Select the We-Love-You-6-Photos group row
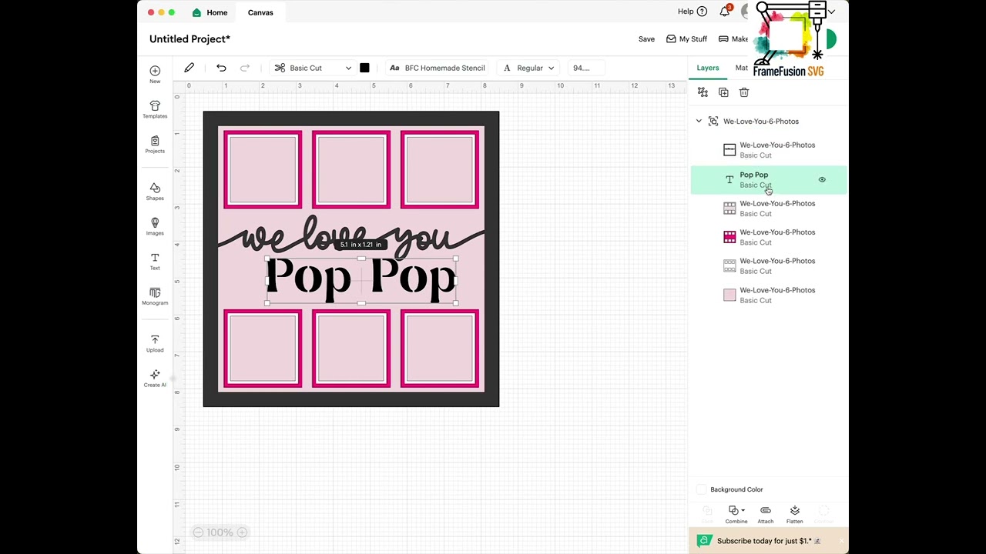Screen dimensions: 986x554 pyautogui.click(x=769, y=122)
